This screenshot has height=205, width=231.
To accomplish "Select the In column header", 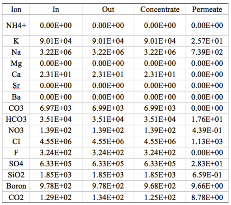I will 56,9.
